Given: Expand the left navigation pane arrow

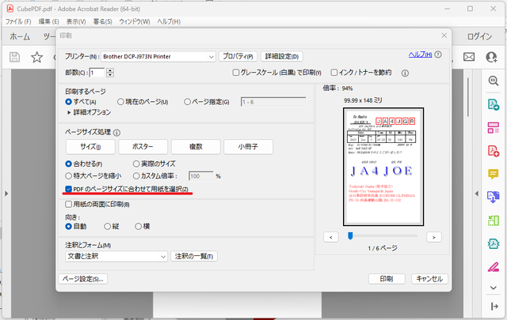Looking at the screenshot, I should (6, 194).
